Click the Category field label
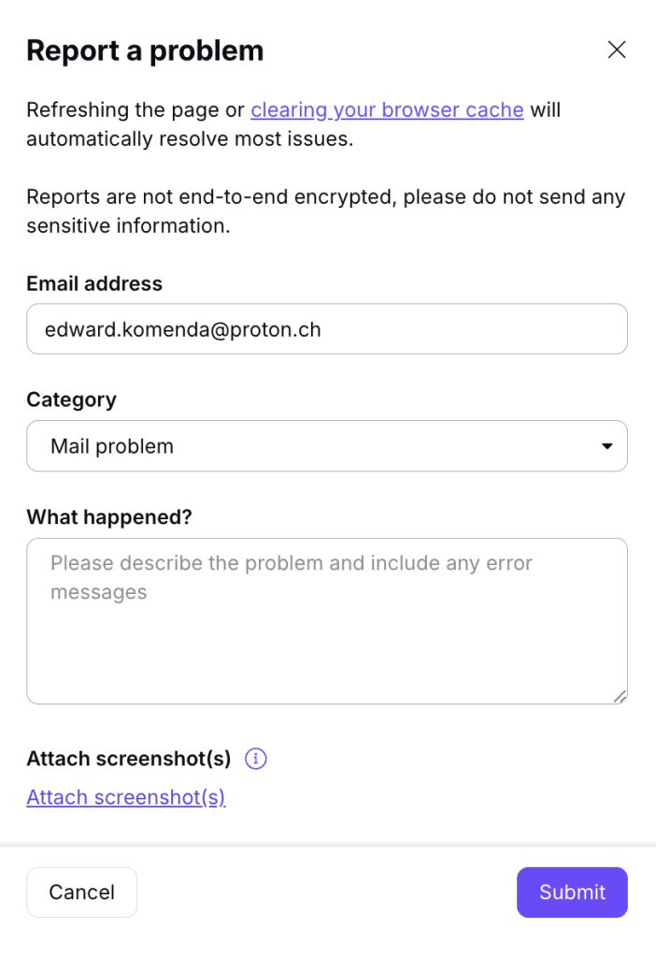 tap(71, 399)
